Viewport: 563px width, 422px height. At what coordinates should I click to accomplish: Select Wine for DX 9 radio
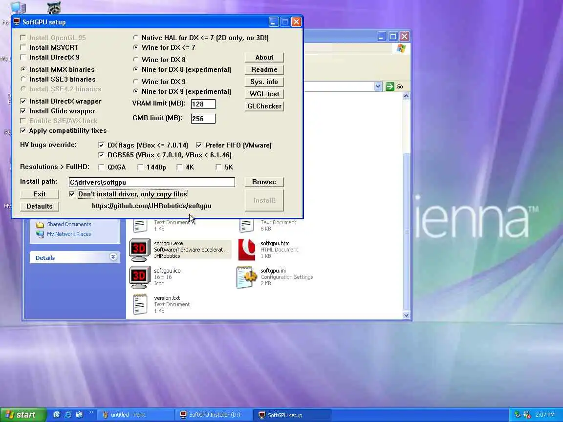coord(135,82)
